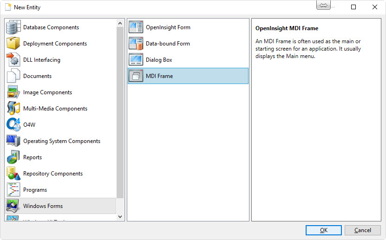Click the New Entity title bar icon
386x240 pixels.
(8, 7)
